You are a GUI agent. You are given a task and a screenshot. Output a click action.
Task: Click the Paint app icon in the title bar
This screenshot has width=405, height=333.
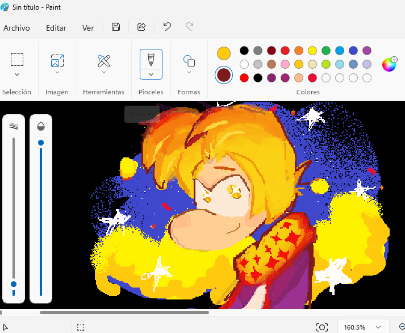tap(5, 7)
